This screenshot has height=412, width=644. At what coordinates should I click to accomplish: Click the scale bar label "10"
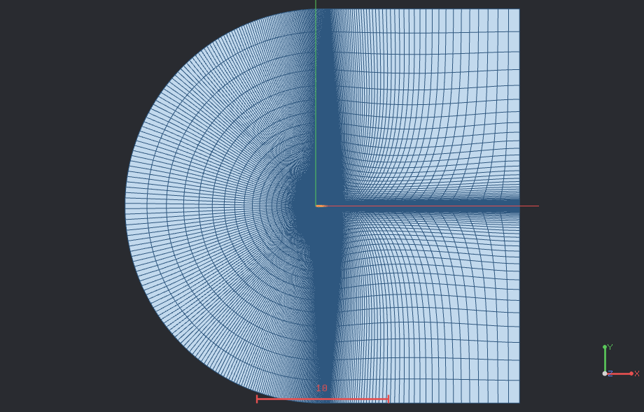[x=322, y=388]
